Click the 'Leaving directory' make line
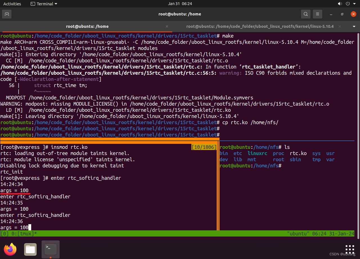The image size is (360, 259). click(x=120, y=116)
